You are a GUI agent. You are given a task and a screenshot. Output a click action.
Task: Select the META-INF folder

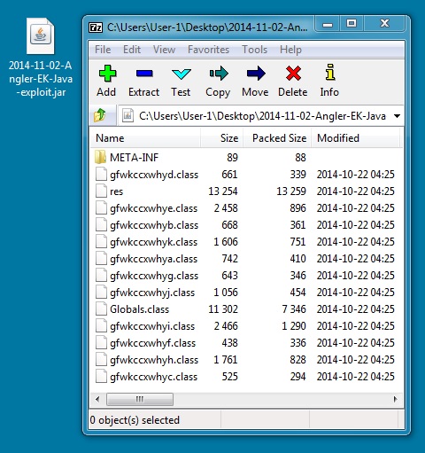coord(134,158)
